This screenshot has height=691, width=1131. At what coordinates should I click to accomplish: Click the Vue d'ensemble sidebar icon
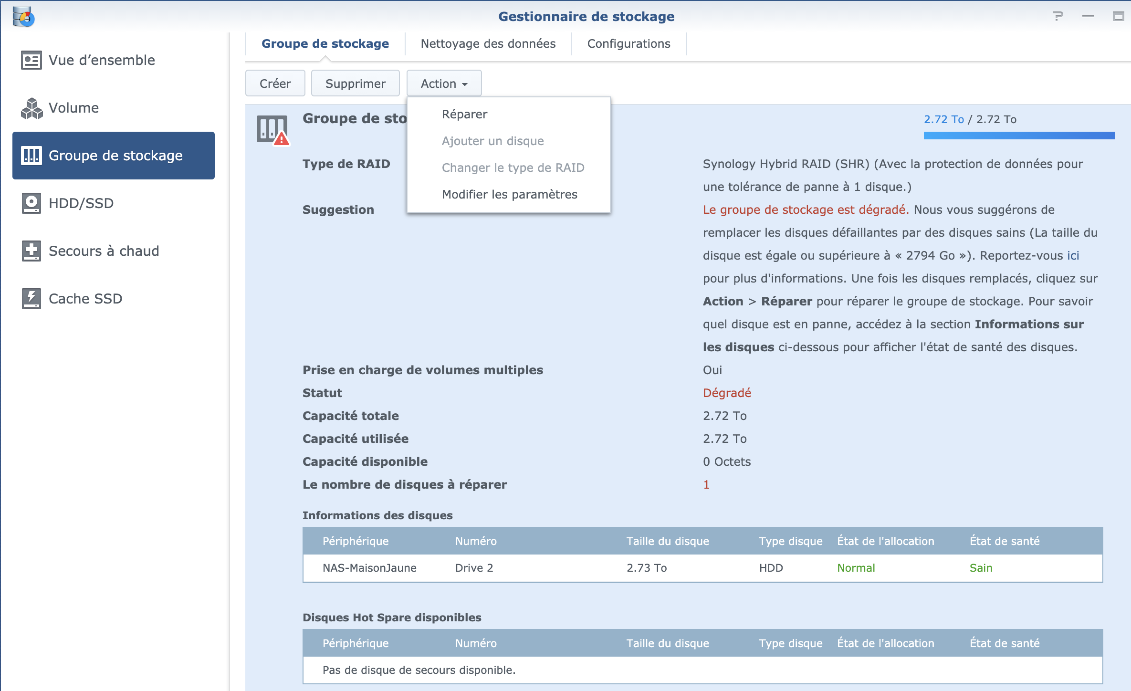tap(31, 60)
